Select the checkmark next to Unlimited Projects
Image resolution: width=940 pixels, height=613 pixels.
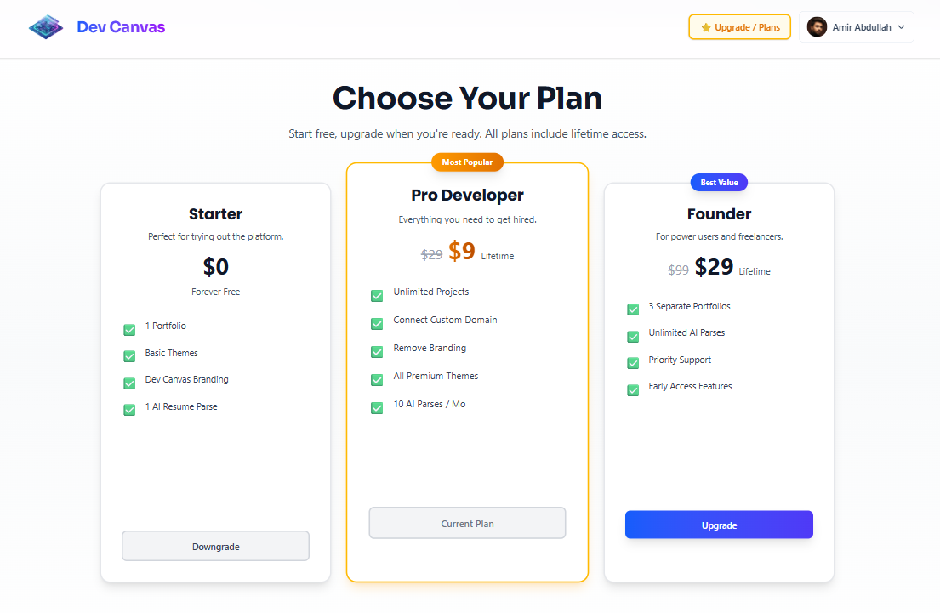pyautogui.click(x=377, y=295)
